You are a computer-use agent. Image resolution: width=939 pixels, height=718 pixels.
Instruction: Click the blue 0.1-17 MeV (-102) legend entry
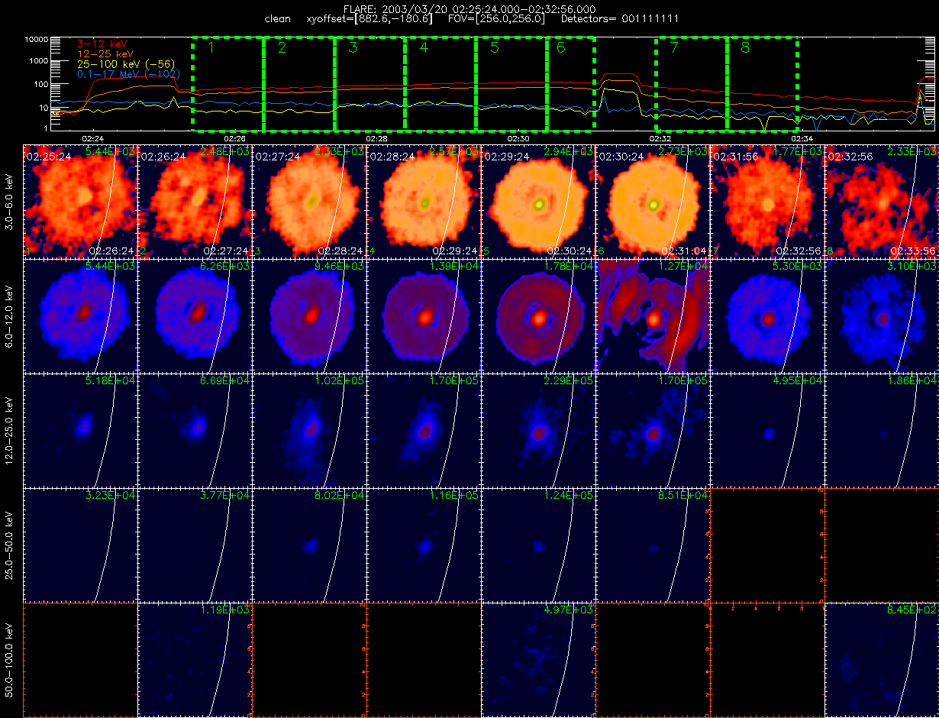tap(129, 74)
